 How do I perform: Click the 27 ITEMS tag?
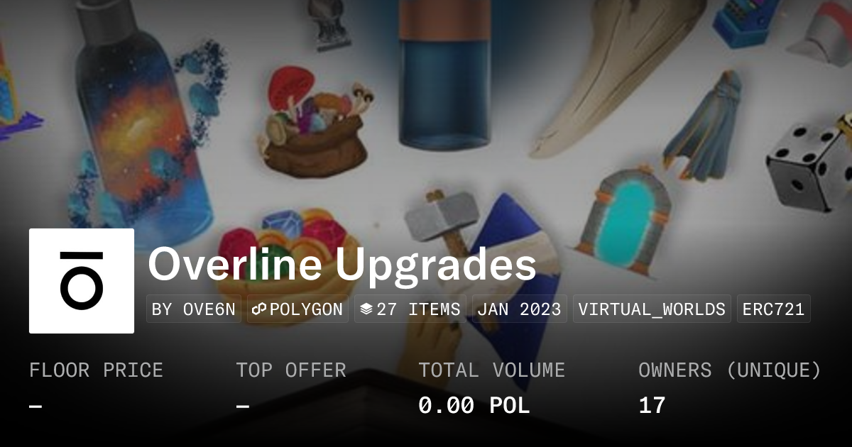(410, 309)
